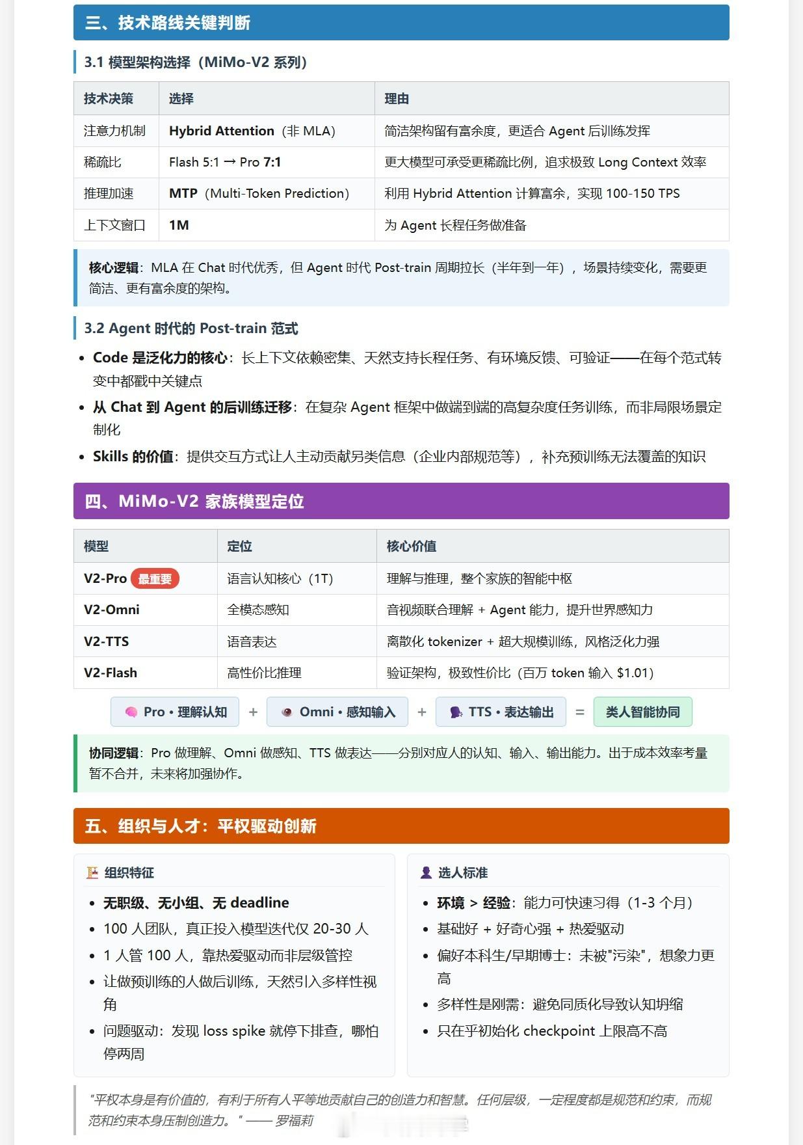Viewport: 803px width, 1145px height.
Task: Select the 推理加速 row label
Action: [109, 193]
